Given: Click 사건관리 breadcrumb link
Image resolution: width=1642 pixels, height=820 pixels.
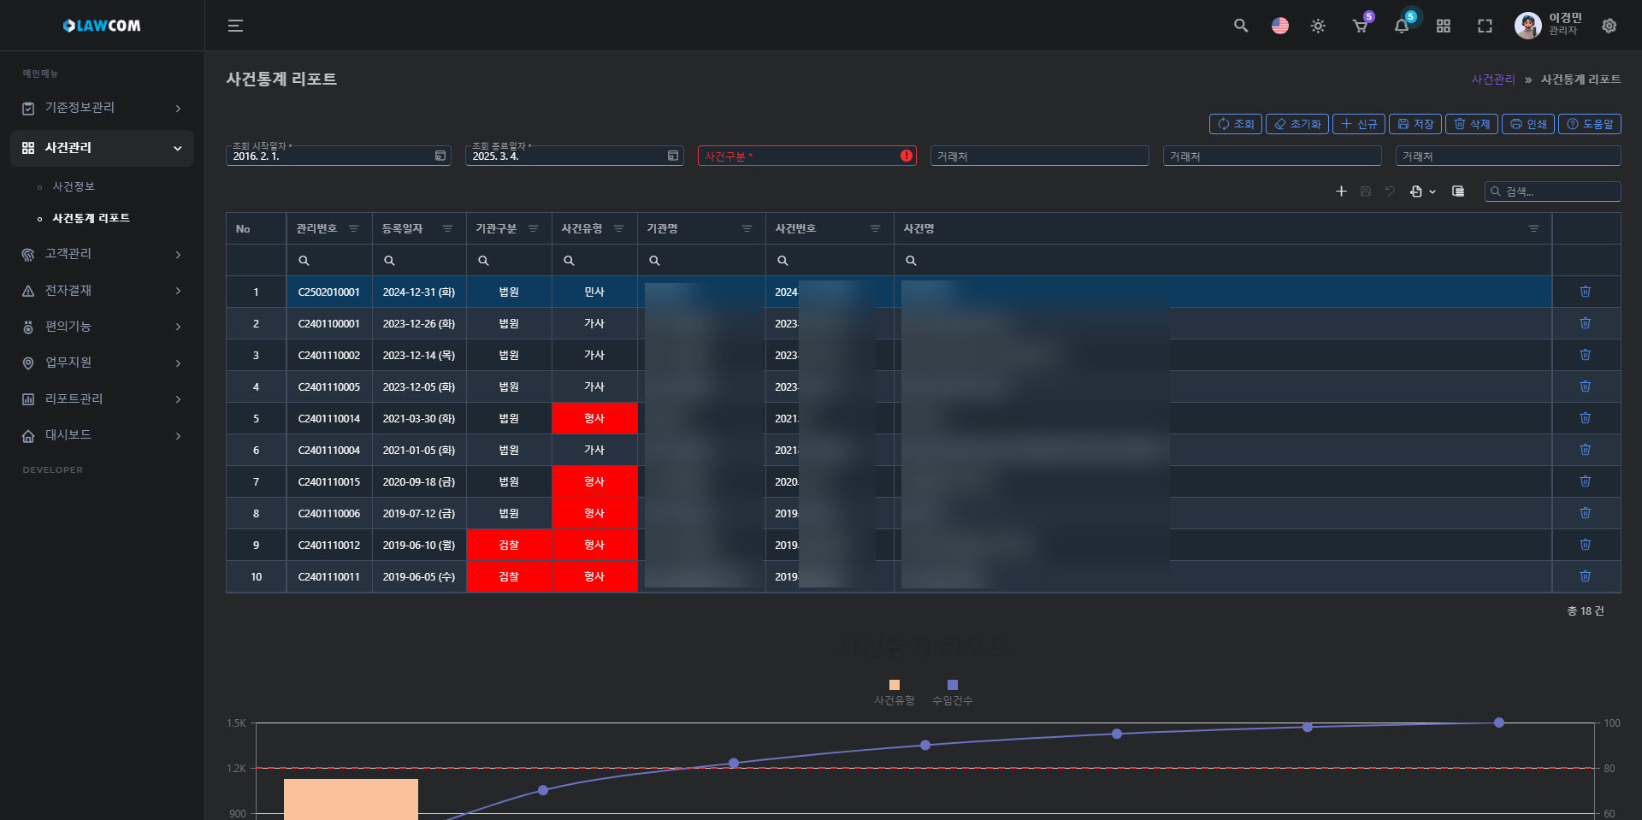Looking at the screenshot, I should [x=1492, y=79].
